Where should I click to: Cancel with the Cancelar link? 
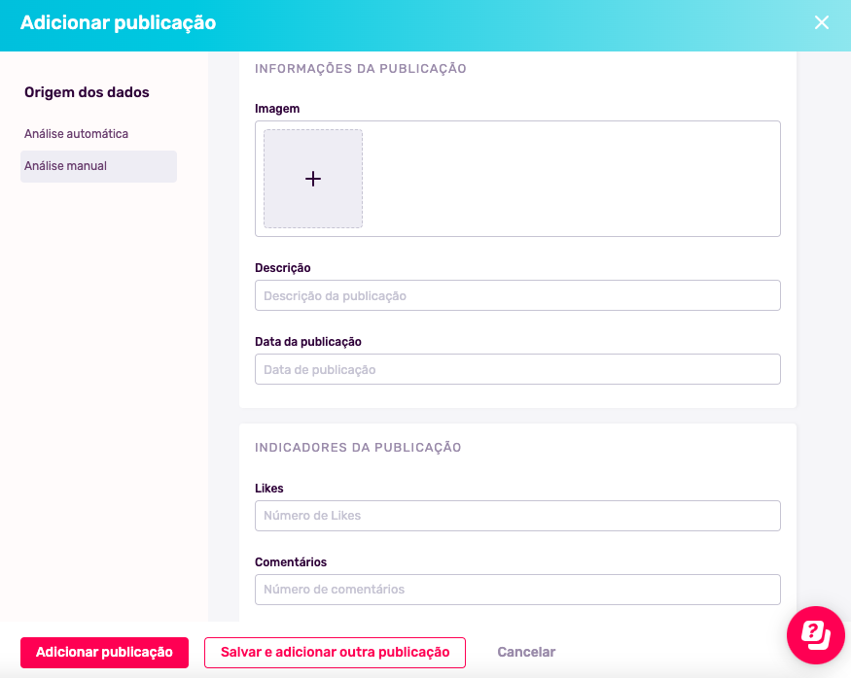[526, 652]
